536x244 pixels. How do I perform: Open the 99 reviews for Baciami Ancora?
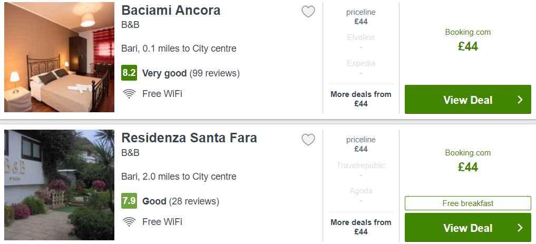tap(215, 73)
